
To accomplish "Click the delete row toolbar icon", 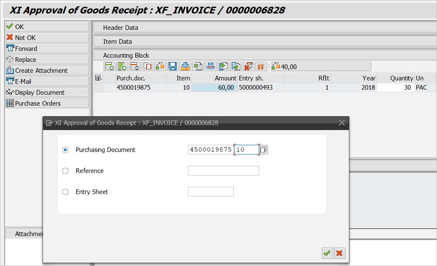I will tap(135, 66).
